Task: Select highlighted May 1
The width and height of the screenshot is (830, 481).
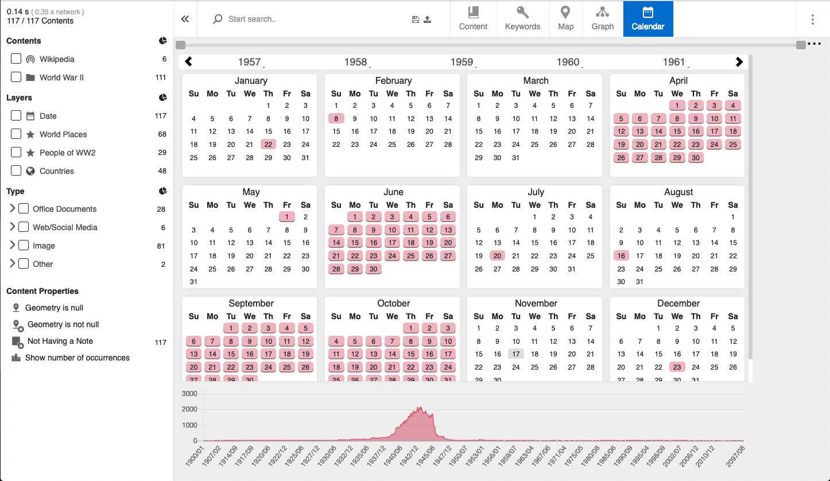Action: pyautogui.click(x=287, y=217)
